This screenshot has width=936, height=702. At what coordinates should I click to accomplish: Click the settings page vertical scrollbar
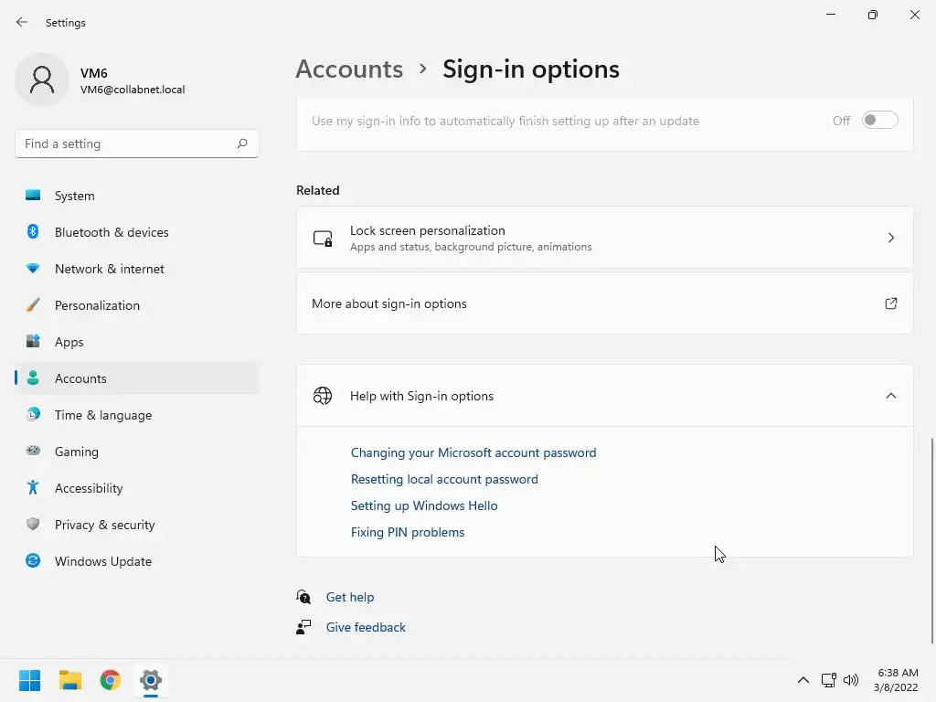tap(932, 539)
